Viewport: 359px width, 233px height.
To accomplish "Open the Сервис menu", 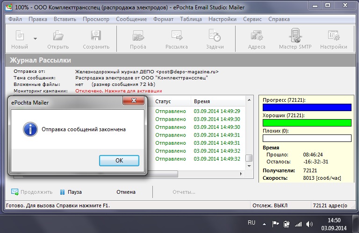I will [252, 19].
